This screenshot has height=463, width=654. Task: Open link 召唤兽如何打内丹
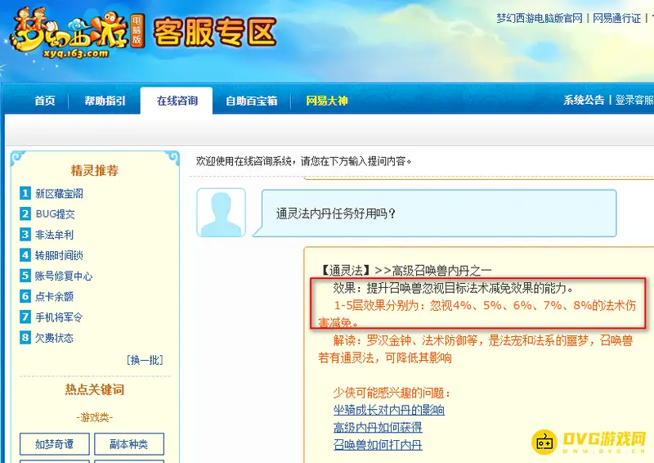[378, 445]
